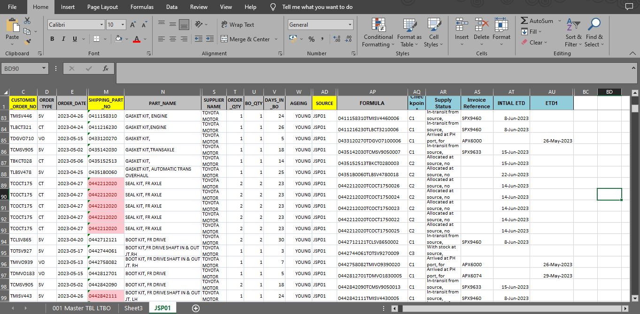640x314 pixels.
Task: Open the Sort & Filter tool
Action: tap(573, 33)
